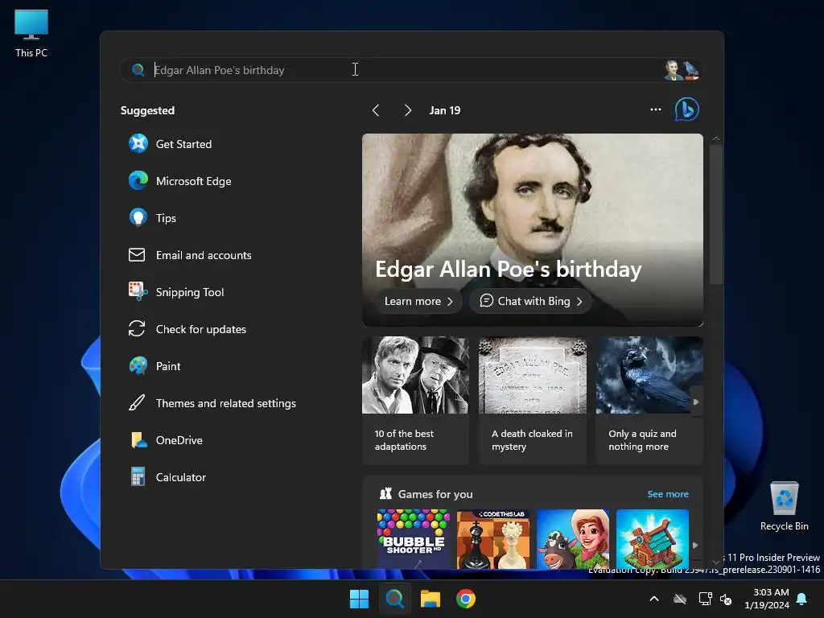
Task: Click arrow to show more games
Action: coord(695,546)
